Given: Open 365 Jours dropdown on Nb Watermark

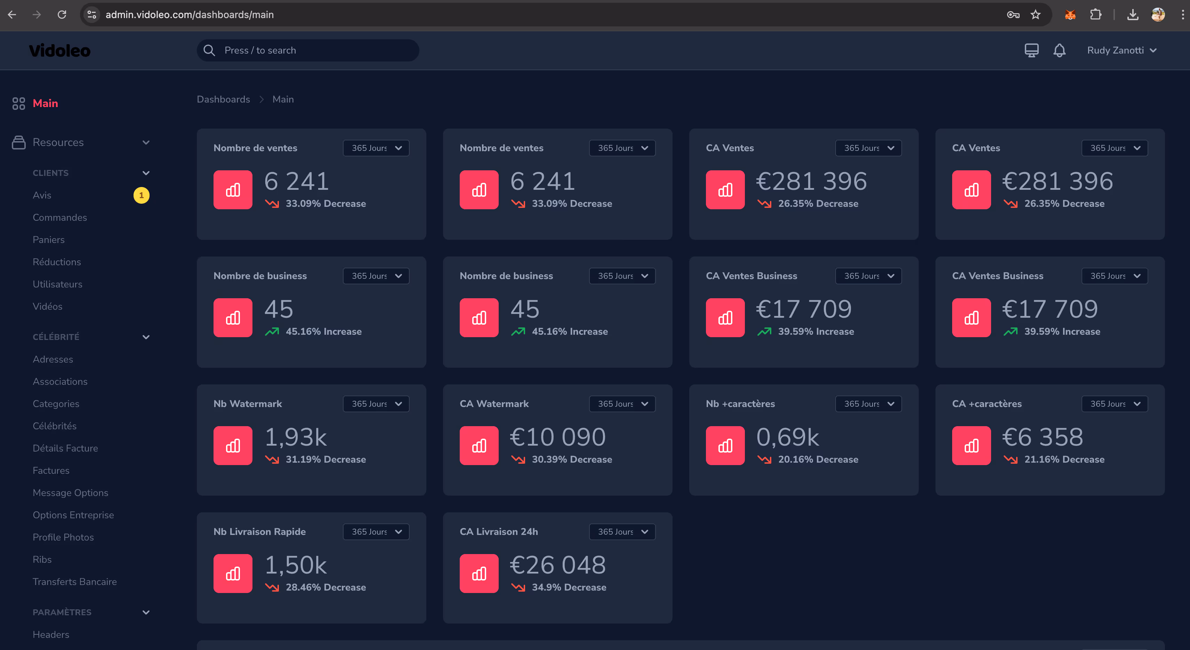Looking at the screenshot, I should tap(376, 404).
